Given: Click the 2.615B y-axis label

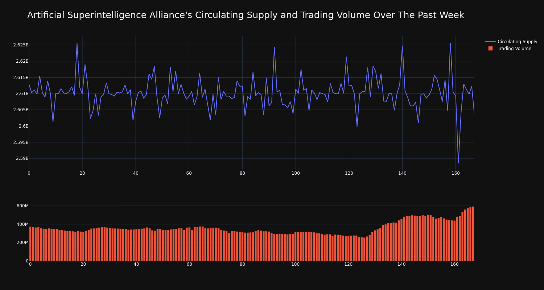Looking at the screenshot, I should pos(21,77).
